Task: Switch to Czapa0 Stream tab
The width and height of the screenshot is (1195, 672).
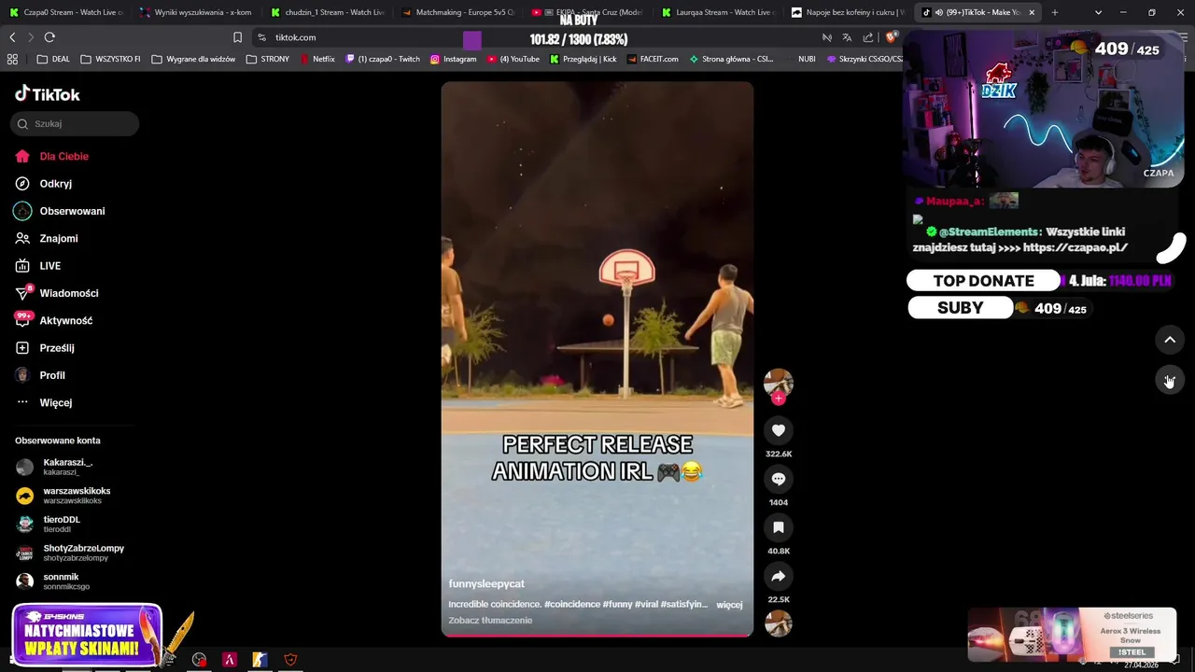Action: pyautogui.click(x=65, y=12)
